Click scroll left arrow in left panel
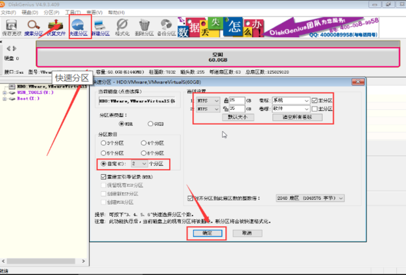 coord(3,261)
